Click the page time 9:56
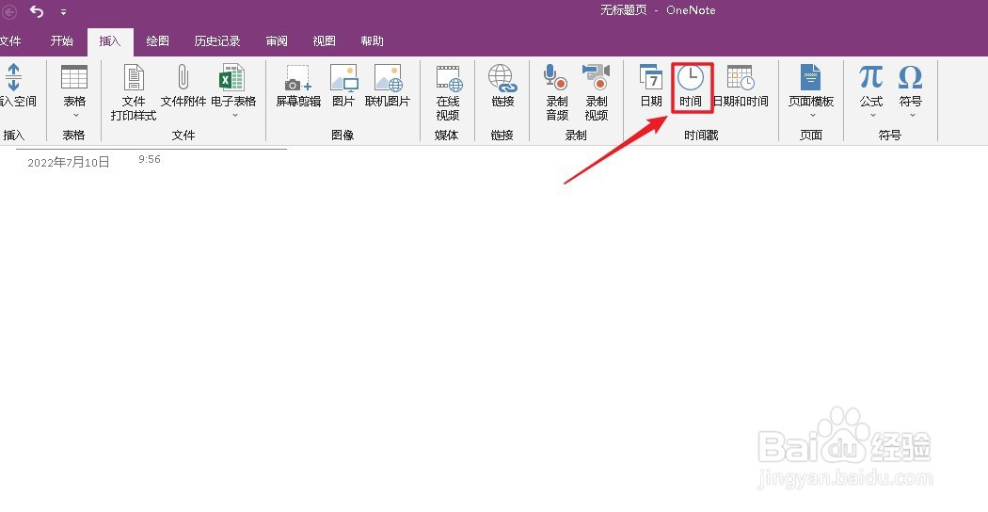988x512 pixels. tap(150, 159)
